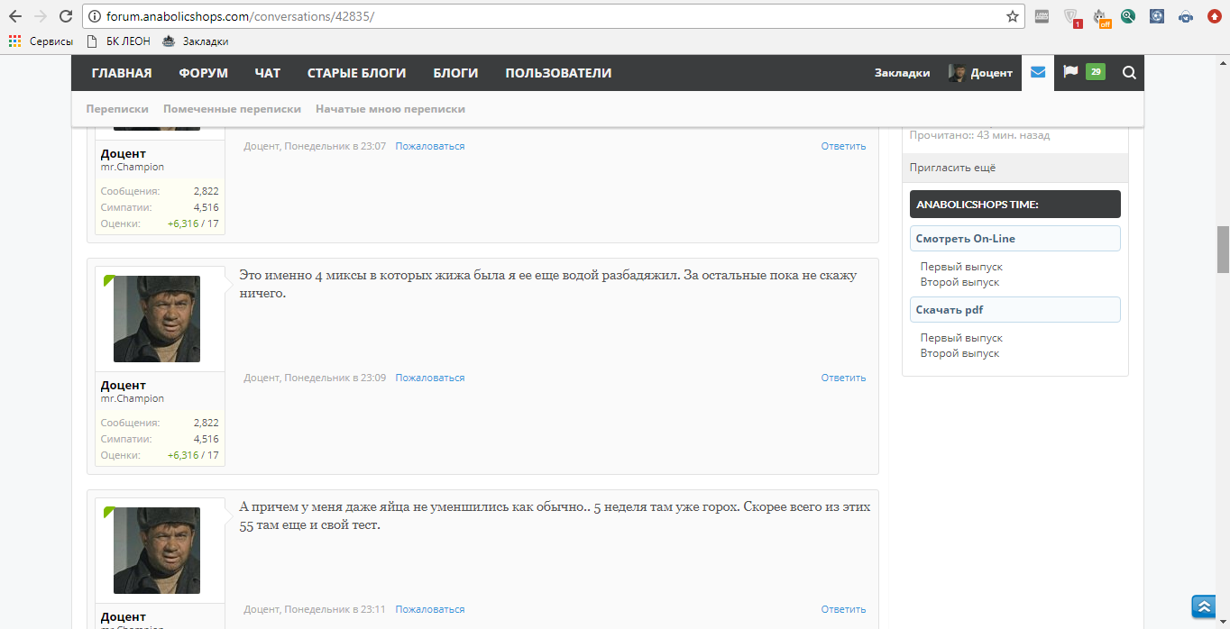Open the Сервисы apps shortcut

click(x=41, y=41)
